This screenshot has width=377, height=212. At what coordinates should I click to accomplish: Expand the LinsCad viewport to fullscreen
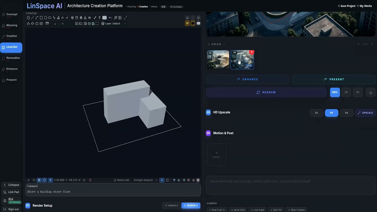pyautogui.click(x=125, y=18)
